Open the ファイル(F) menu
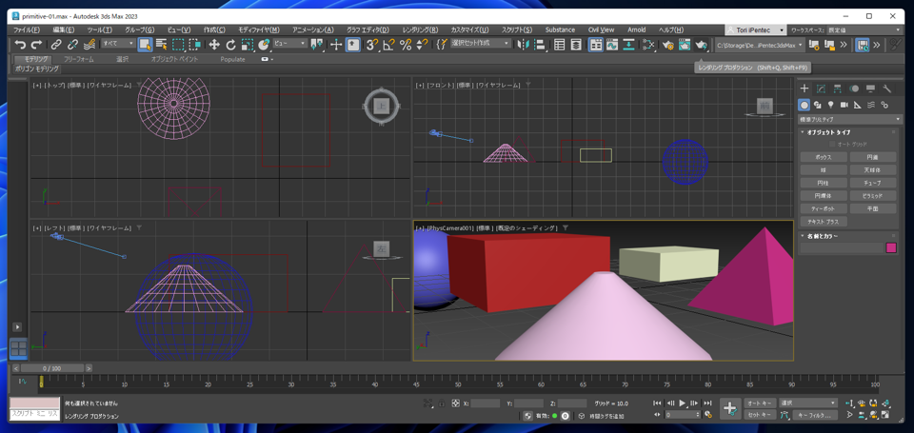Image resolution: width=914 pixels, height=433 pixels. pos(27,30)
